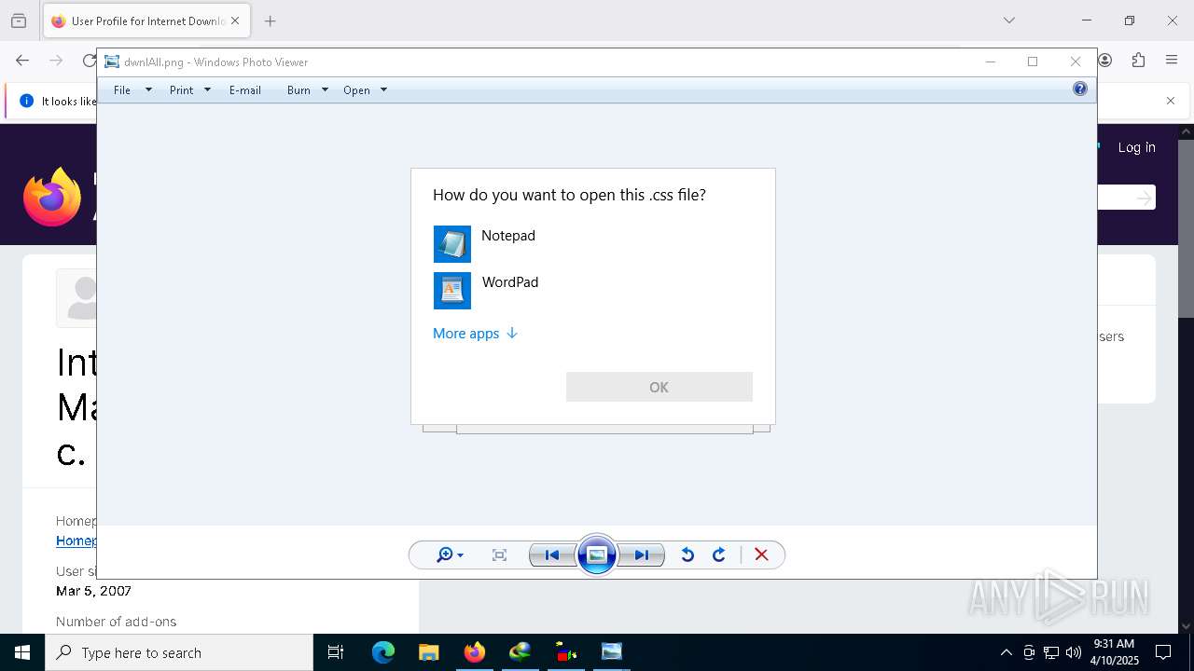Viewport: 1194px width, 671px height.
Task: Open Firefox account profile icon
Action: coord(1105,61)
